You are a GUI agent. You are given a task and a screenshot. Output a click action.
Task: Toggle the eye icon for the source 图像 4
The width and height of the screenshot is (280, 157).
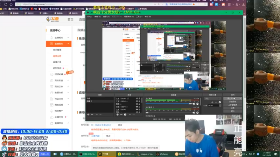click(x=137, y=104)
